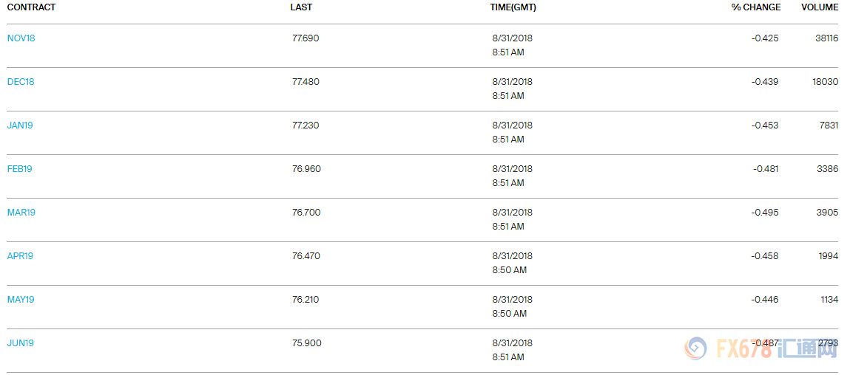Viewport: 850px width, 375px height.
Task: Click the JAN19 percent change -0.453
Action: point(765,125)
